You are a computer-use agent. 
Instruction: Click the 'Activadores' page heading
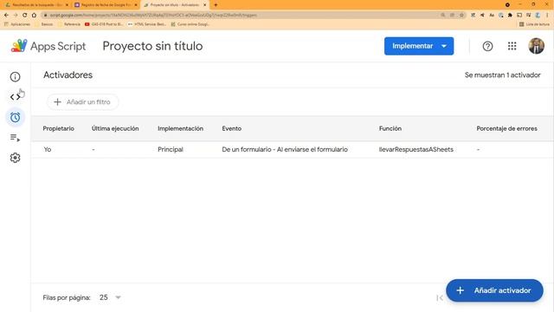click(x=68, y=75)
